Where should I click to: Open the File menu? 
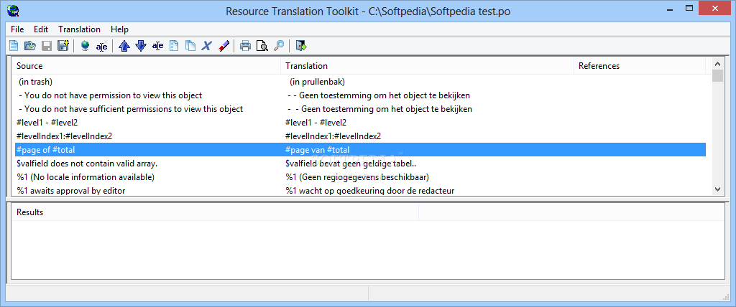[x=17, y=29]
